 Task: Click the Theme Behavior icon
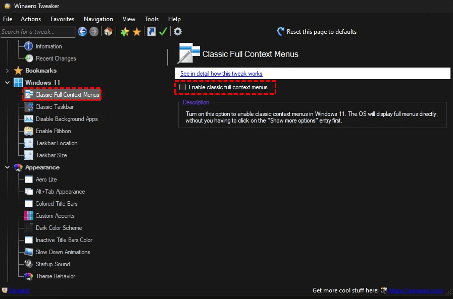point(29,276)
